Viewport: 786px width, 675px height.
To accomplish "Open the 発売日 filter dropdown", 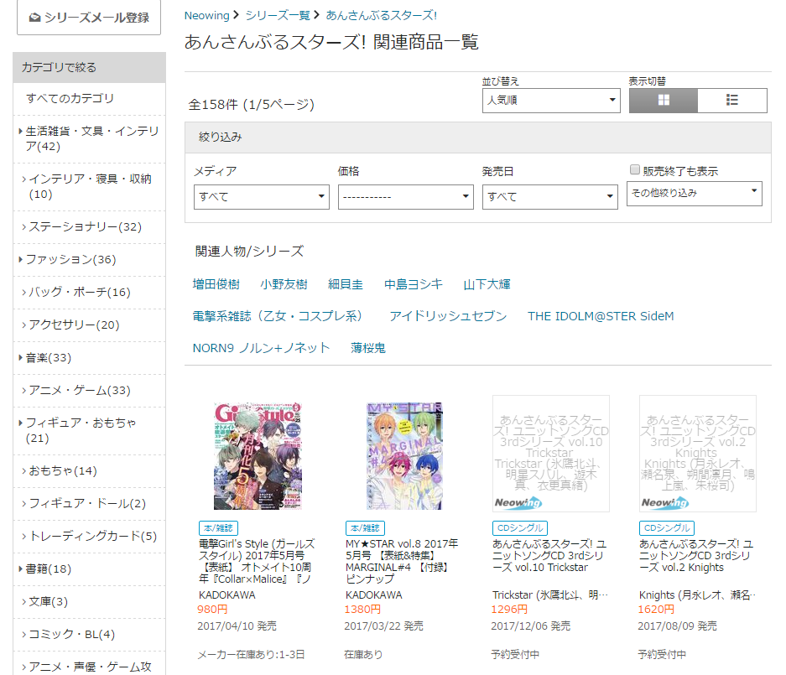I will coord(550,197).
